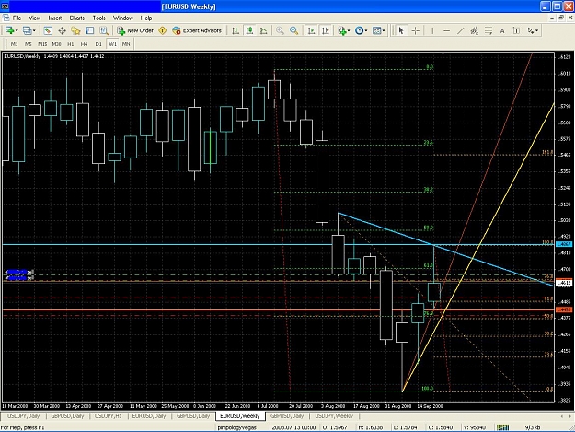Image resolution: width=575 pixels, height=432 pixels.
Task: Click the New Order button
Action: 135,30
